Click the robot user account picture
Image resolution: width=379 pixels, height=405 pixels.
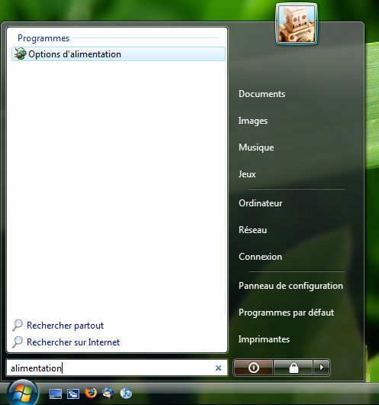click(x=297, y=24)
